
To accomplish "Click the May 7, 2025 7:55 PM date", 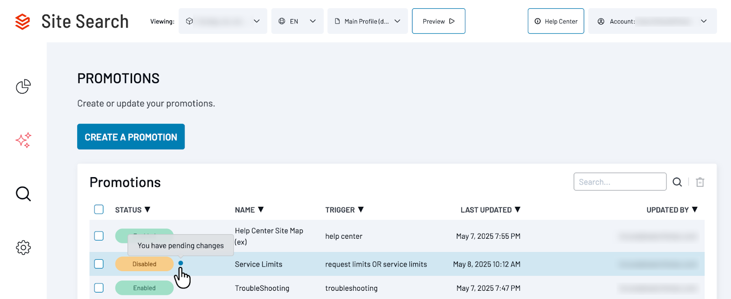I will [x=488, y=236].
